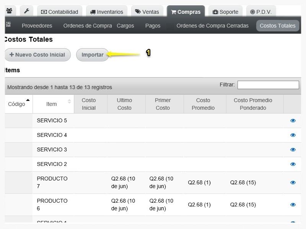Select the PRODUCTO 6 item name
The image size is (306, 229).
52,205
